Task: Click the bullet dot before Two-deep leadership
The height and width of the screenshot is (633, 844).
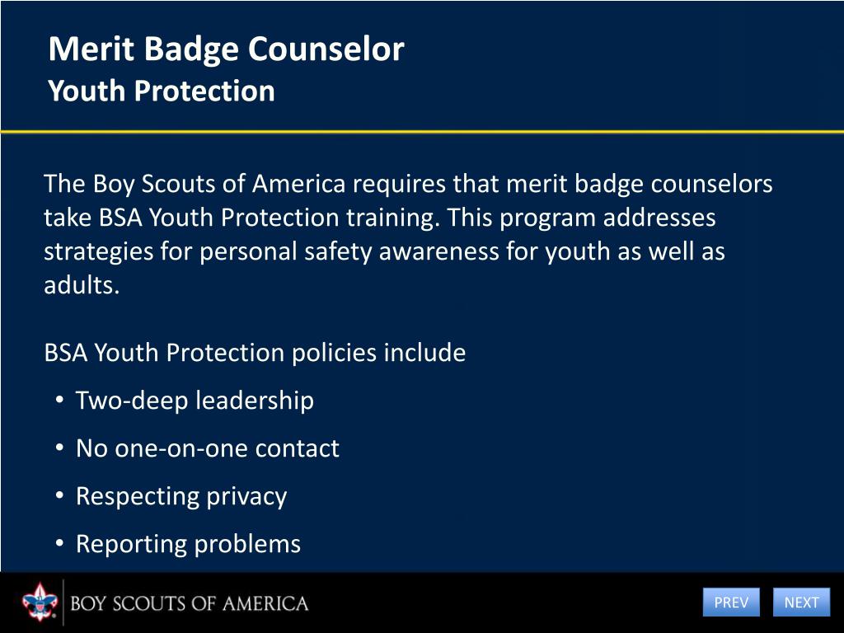Action: click(59, 400)
